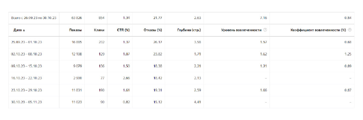Select the 09.10.23 – 15.10.23 row
The width and height of the screenshot is (363, 120).
tap(181, 66)
